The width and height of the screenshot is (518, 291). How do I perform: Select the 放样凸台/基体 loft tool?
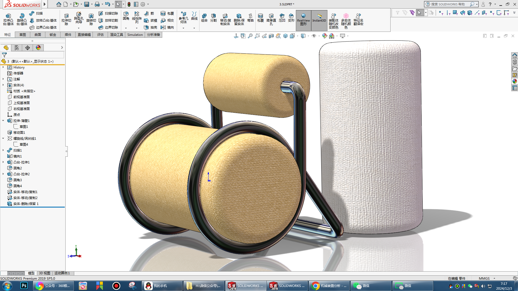coord(43,20)
